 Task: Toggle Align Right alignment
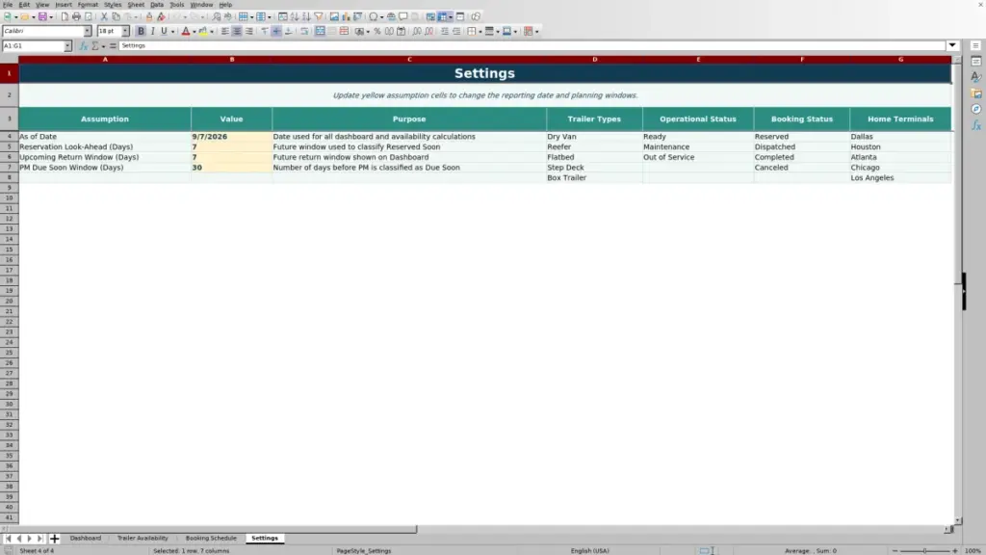(249, 31)
